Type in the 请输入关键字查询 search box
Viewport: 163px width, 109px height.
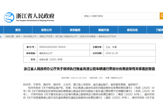point(117,16)
